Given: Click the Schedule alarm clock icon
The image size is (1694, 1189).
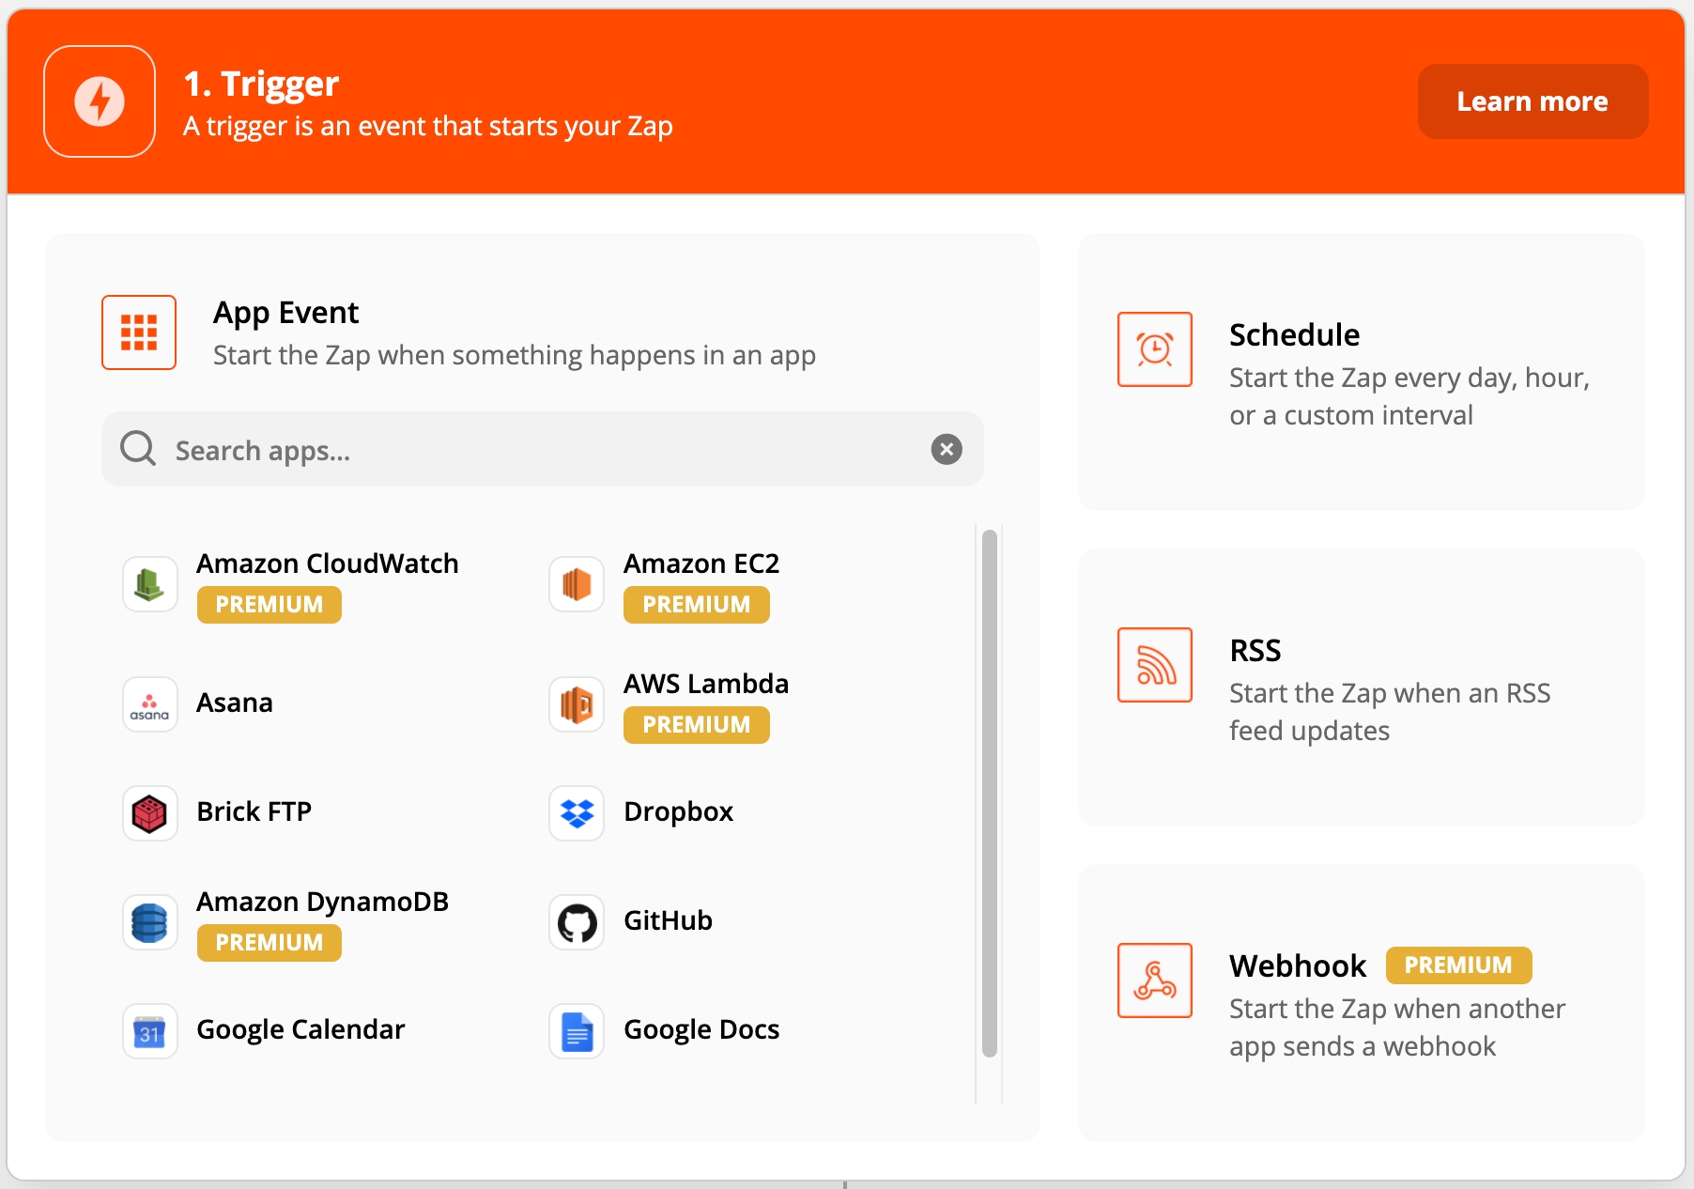Looking at the screenshot, I should pyautogui.click(x=1155, y=349).
